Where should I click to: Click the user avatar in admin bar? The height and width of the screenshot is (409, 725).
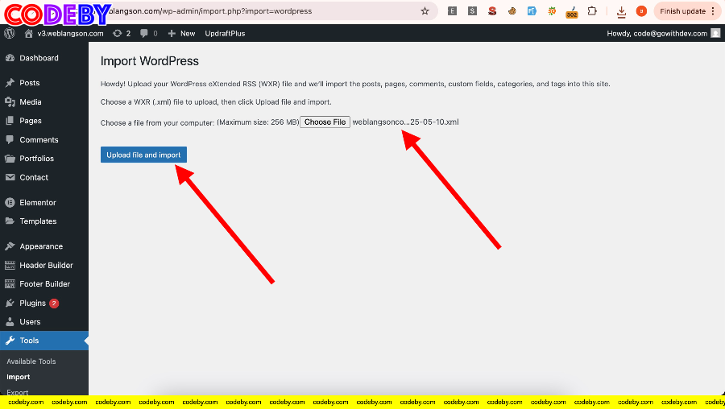(715, 33)
